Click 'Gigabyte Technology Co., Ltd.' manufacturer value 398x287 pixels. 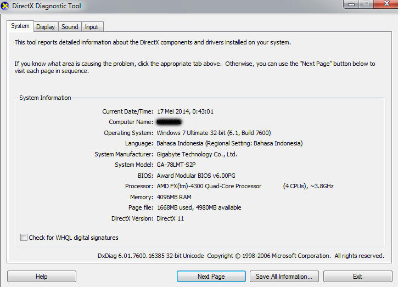tap(197, 154)
